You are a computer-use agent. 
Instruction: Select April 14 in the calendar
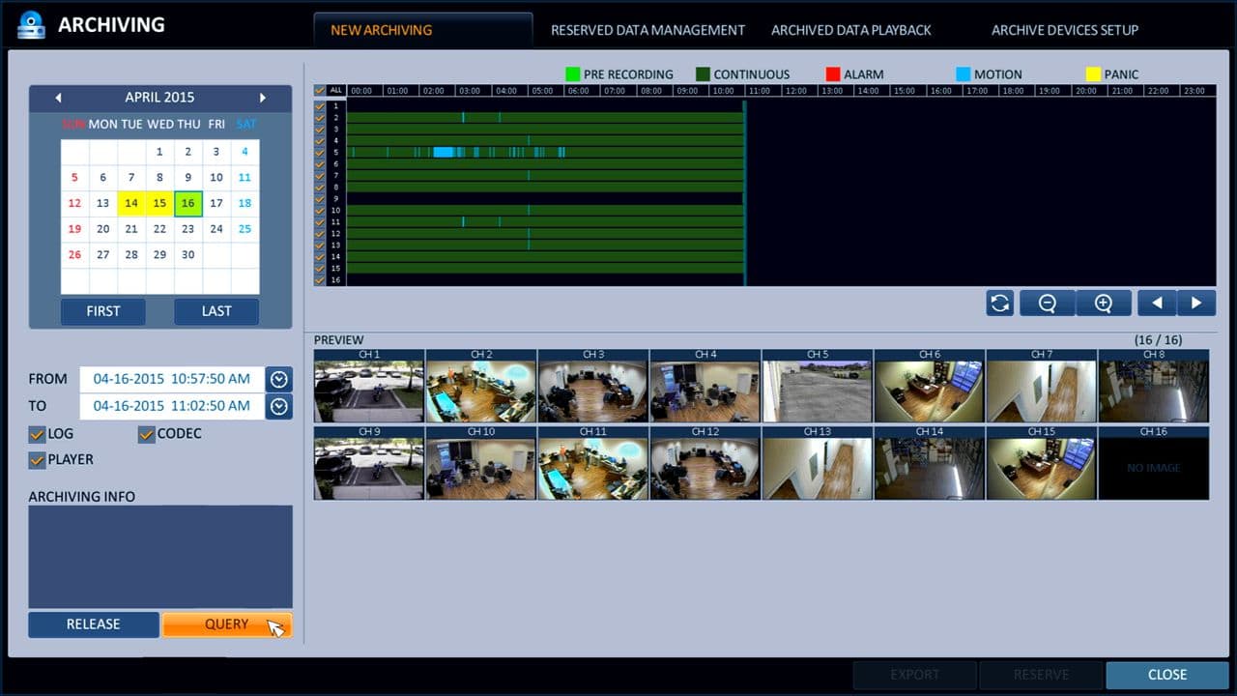tap(131, 204)
